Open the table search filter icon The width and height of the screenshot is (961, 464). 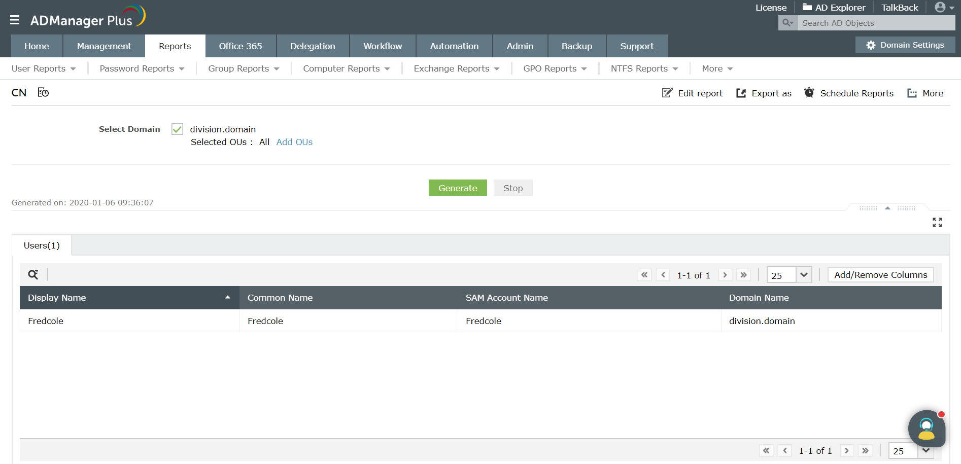pos(33,274)
